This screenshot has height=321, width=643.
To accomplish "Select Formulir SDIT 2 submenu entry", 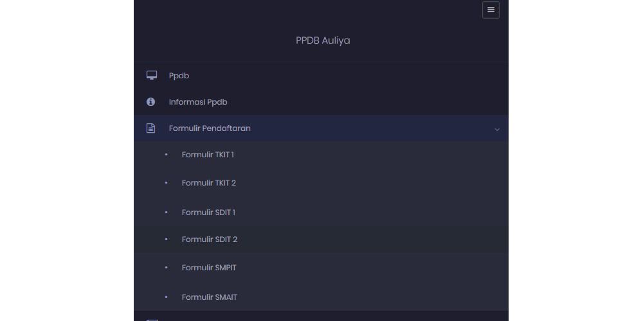I will coord(210,239).
